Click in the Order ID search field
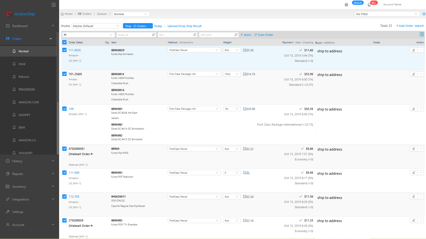This screenshot has height=239, width=426. pyautogui.click(x=134, y=35)
